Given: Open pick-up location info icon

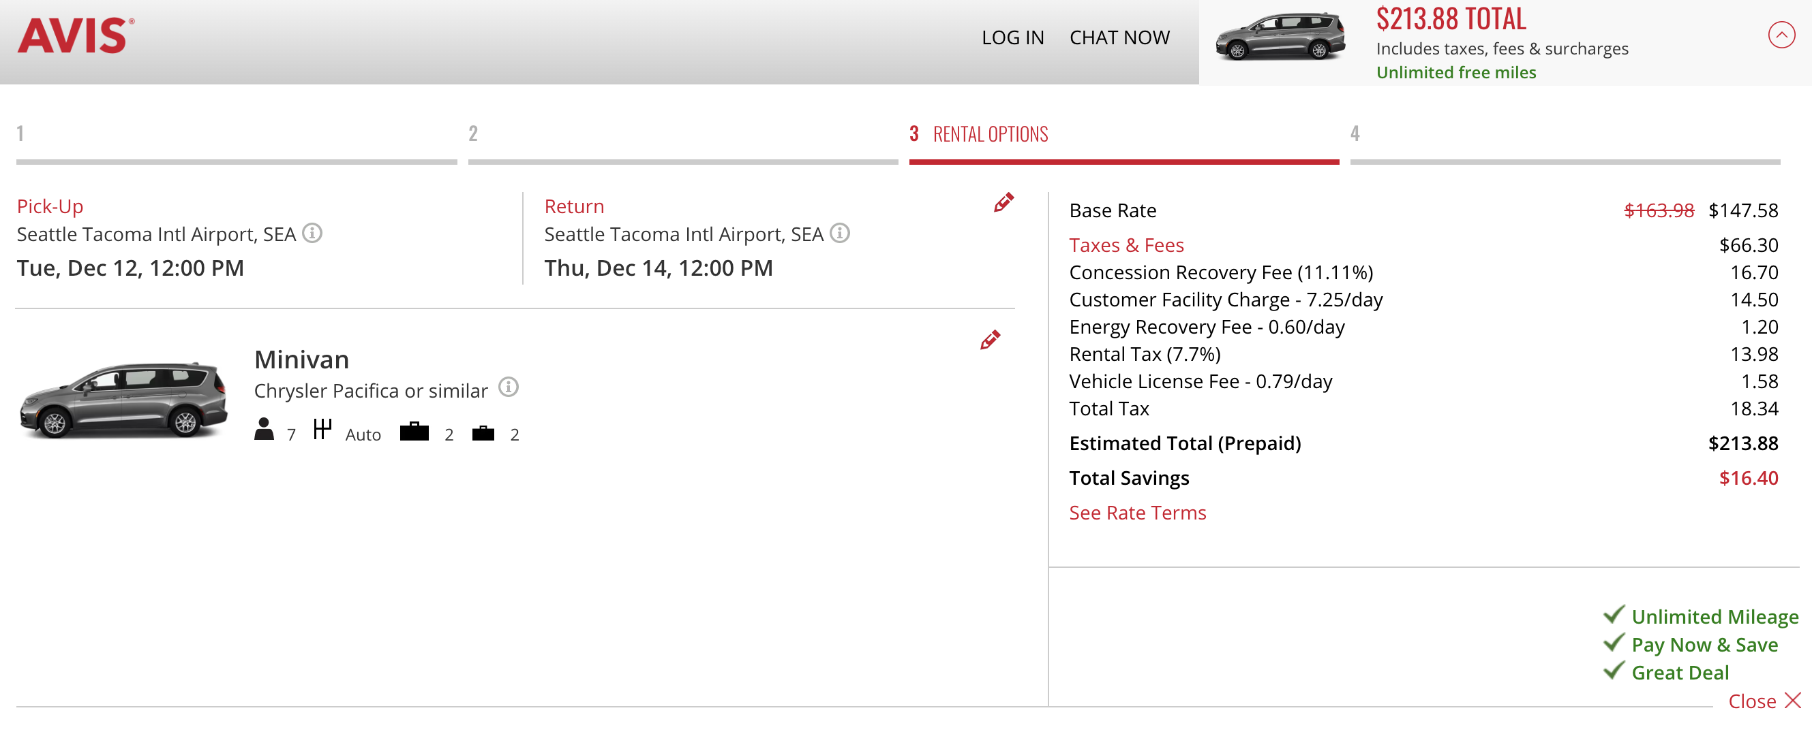Looking at the screenshot, I should click(x=312, y=233).
